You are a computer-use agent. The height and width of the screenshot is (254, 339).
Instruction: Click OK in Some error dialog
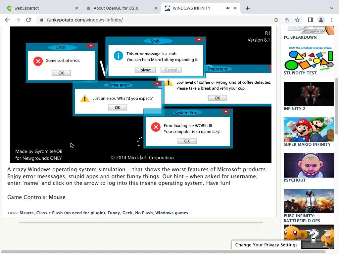pos(118,107)
